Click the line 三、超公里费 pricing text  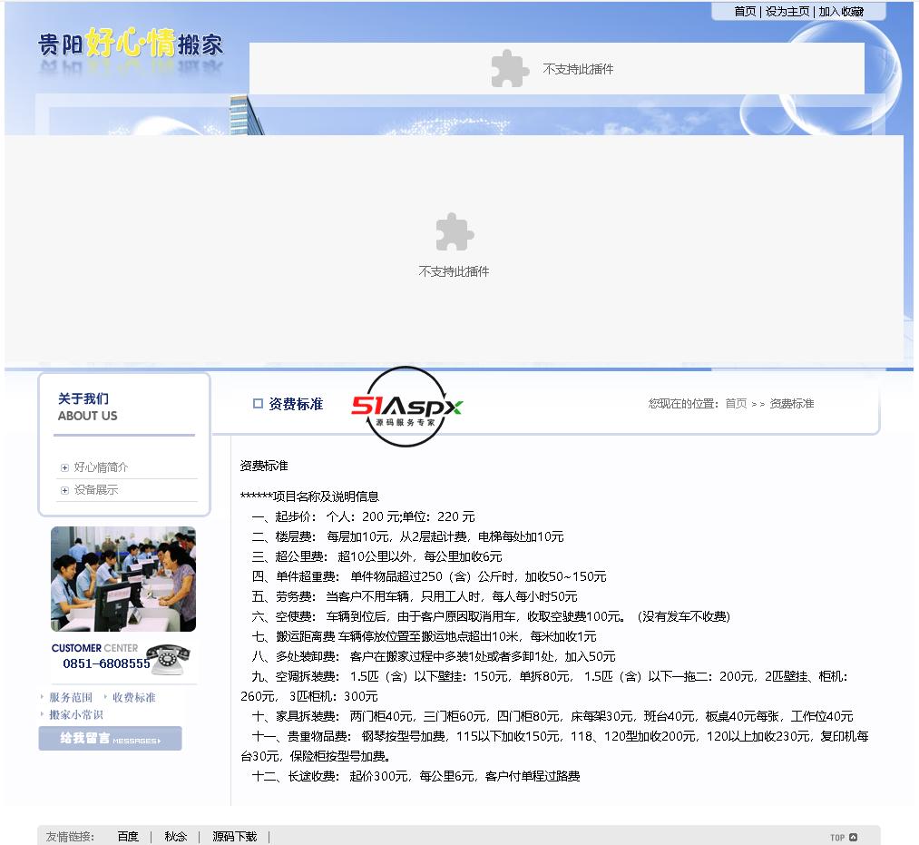coord(376,556)
